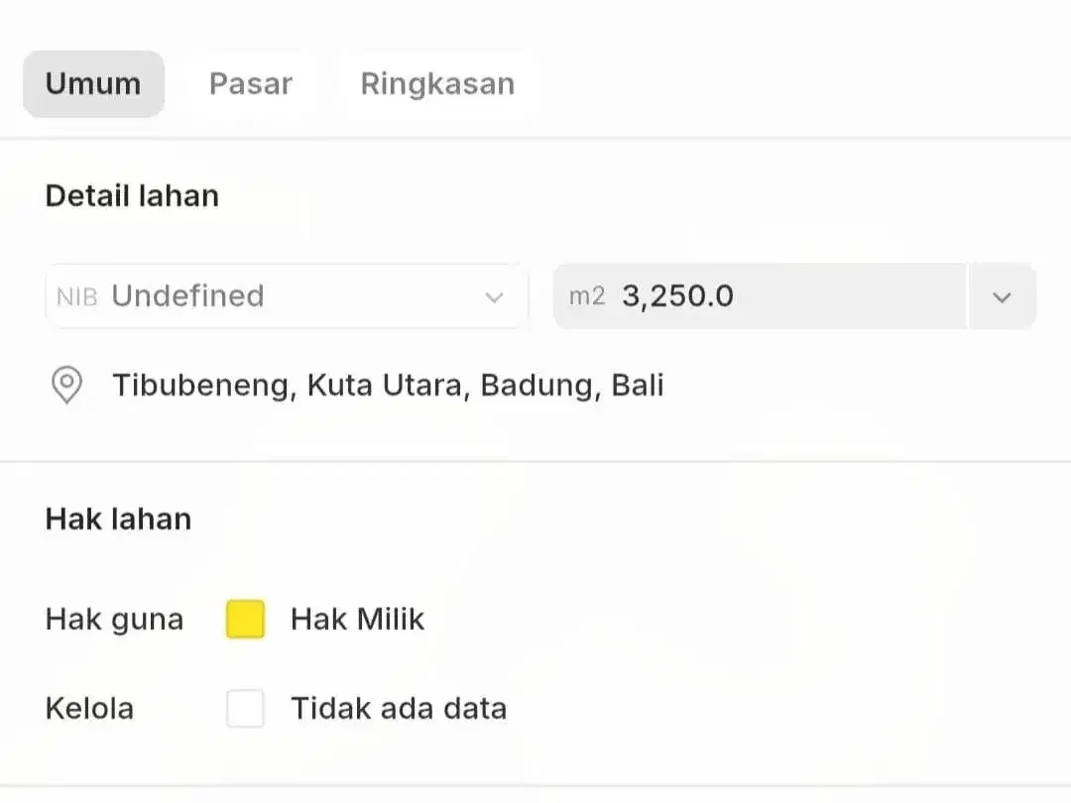Screen dimensions: 1071x803
Task: Expand the area unit dropdown arrow
Action: click(x=1002, y=297)
